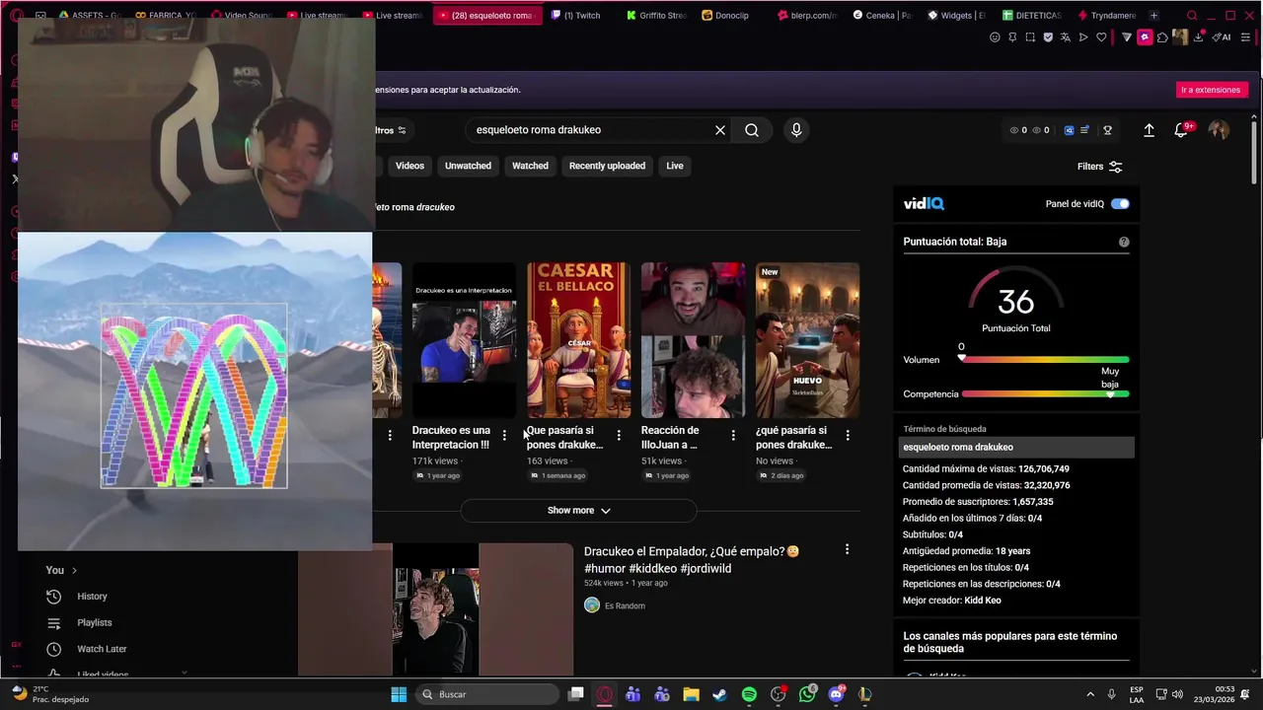Click the browser pin icon in address bar
Screen dimensions: 1263x710
[1012, 37]
